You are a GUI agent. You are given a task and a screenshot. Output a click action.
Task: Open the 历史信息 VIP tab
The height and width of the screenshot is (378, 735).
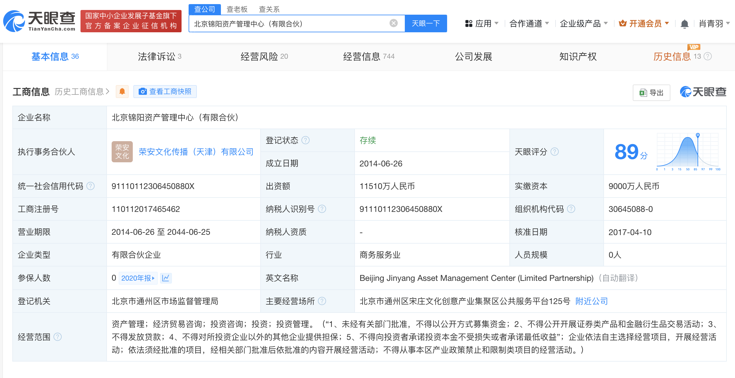(677, 56)
